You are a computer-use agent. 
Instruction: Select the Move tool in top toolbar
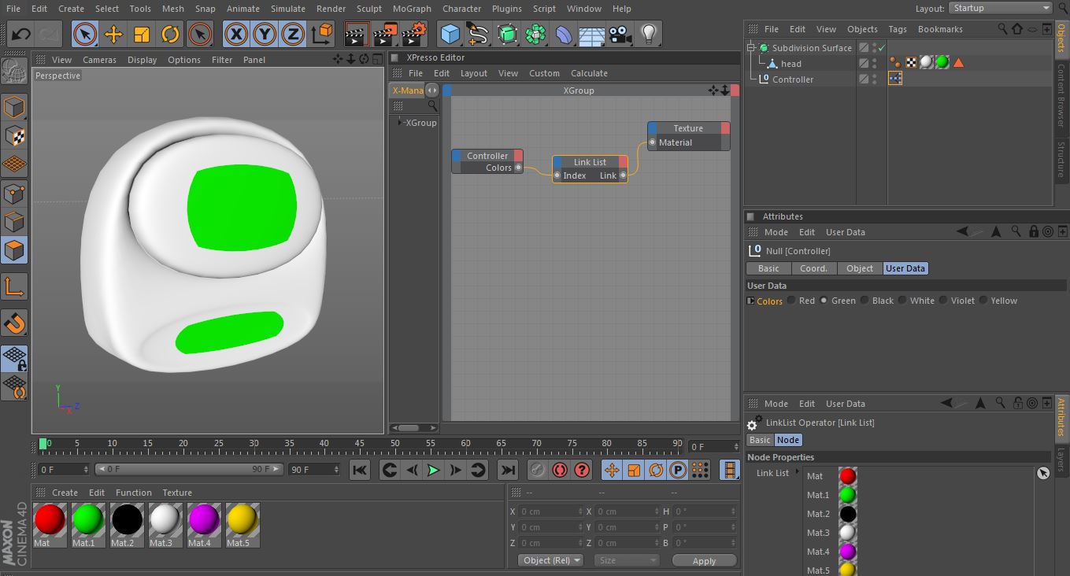coord(113,35)
